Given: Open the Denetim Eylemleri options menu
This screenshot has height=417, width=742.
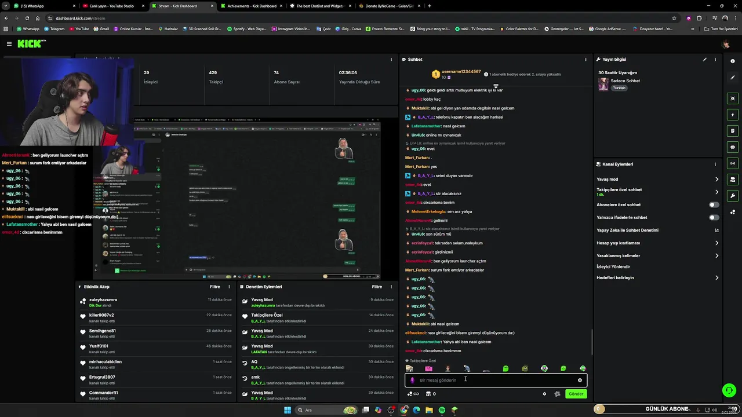Looking at the screenshot, I should click(x=391, y=287).
